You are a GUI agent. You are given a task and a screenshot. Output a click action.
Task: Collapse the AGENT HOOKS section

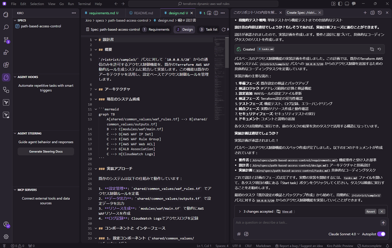pyautogui.click(x=15, y=77)
